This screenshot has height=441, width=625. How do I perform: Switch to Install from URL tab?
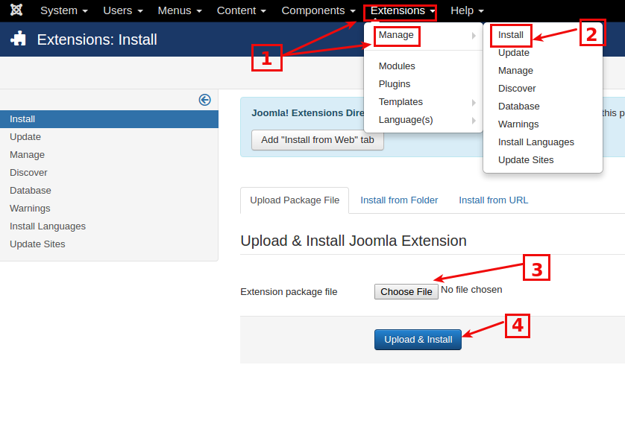point(494,200)
